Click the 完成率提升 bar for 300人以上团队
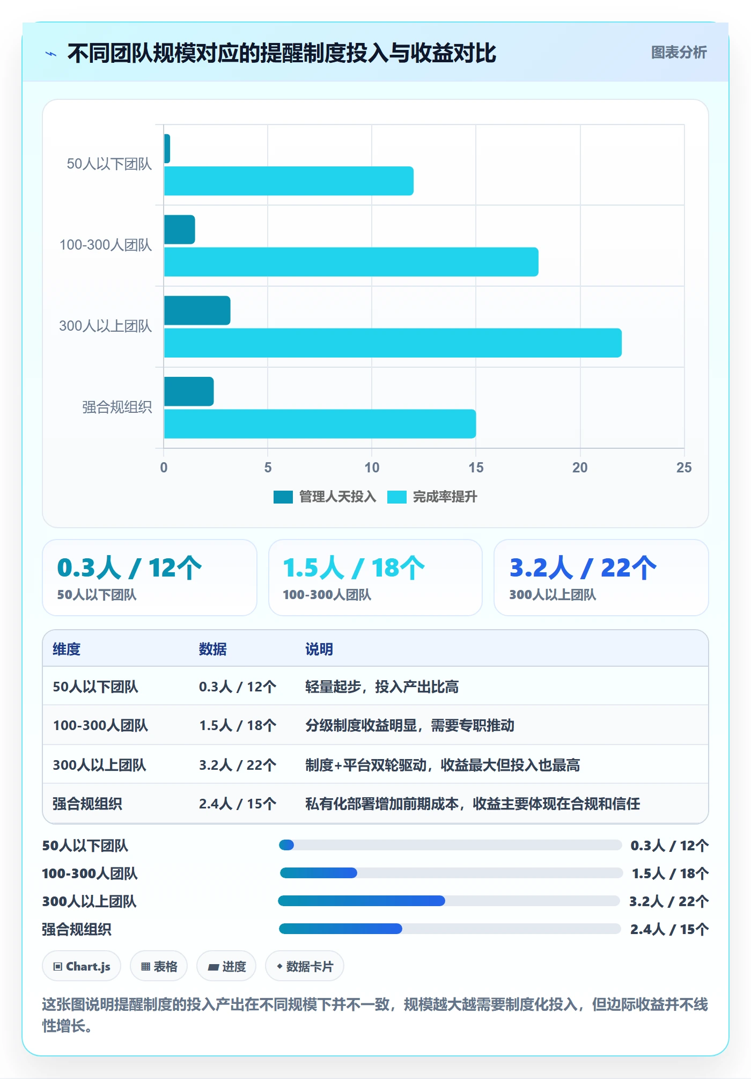 coord(393,343)
